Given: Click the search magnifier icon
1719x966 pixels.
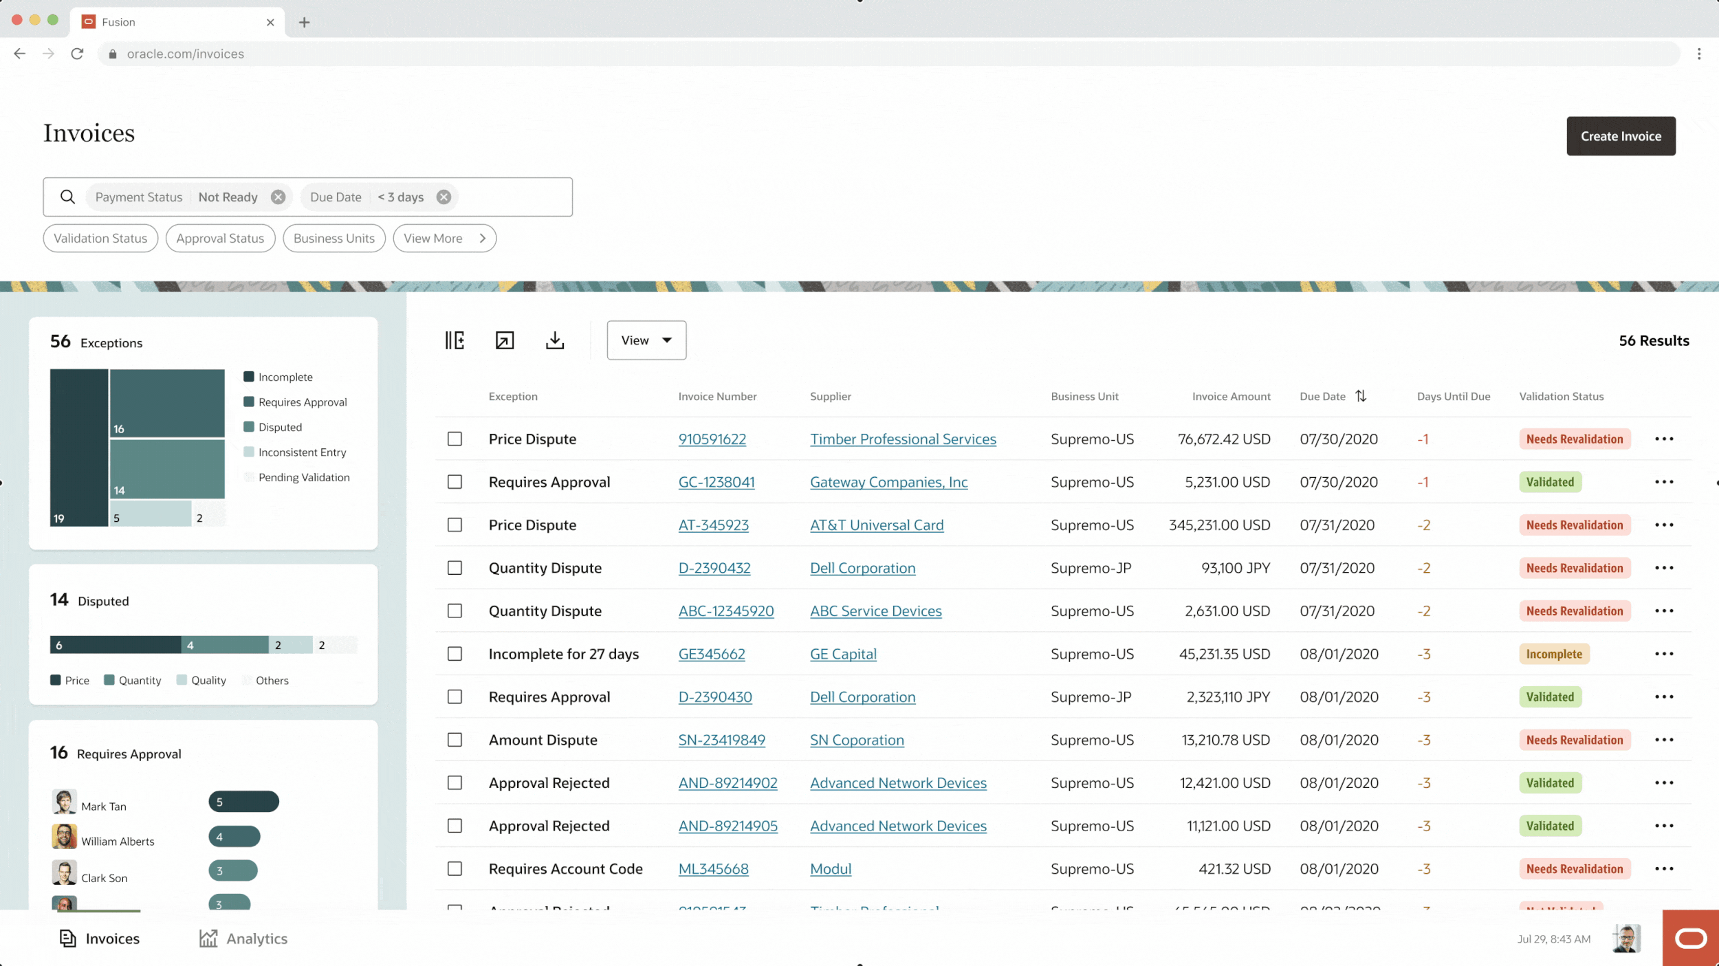Looking at the screenshot, I should click(x=67, y=197).
